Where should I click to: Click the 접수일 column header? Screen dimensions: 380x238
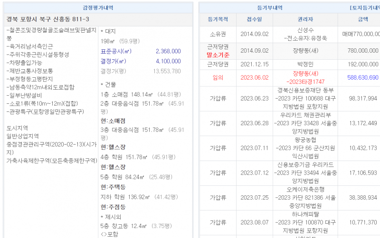pyautogui.click(x=254, y=19)
